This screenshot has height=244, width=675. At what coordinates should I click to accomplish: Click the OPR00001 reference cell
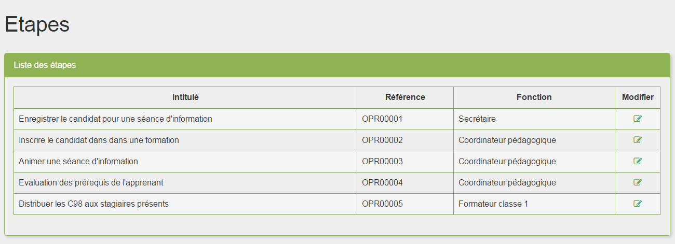(405, 119)
